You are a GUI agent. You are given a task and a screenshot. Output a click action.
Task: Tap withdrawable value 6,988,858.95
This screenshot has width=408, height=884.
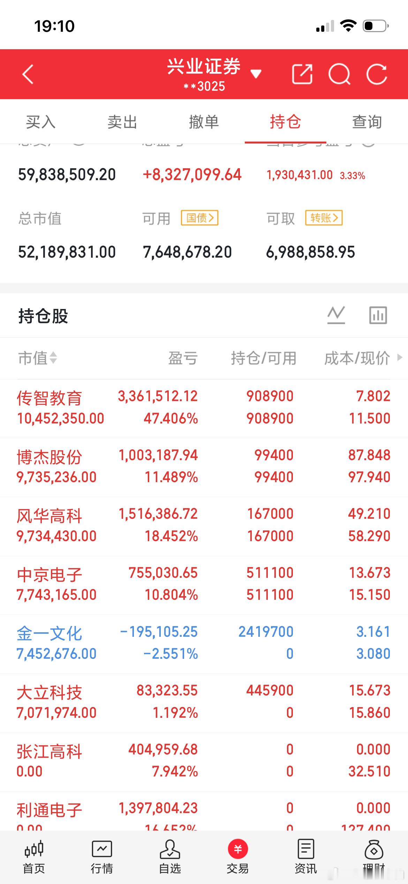[x=310, y=252]
